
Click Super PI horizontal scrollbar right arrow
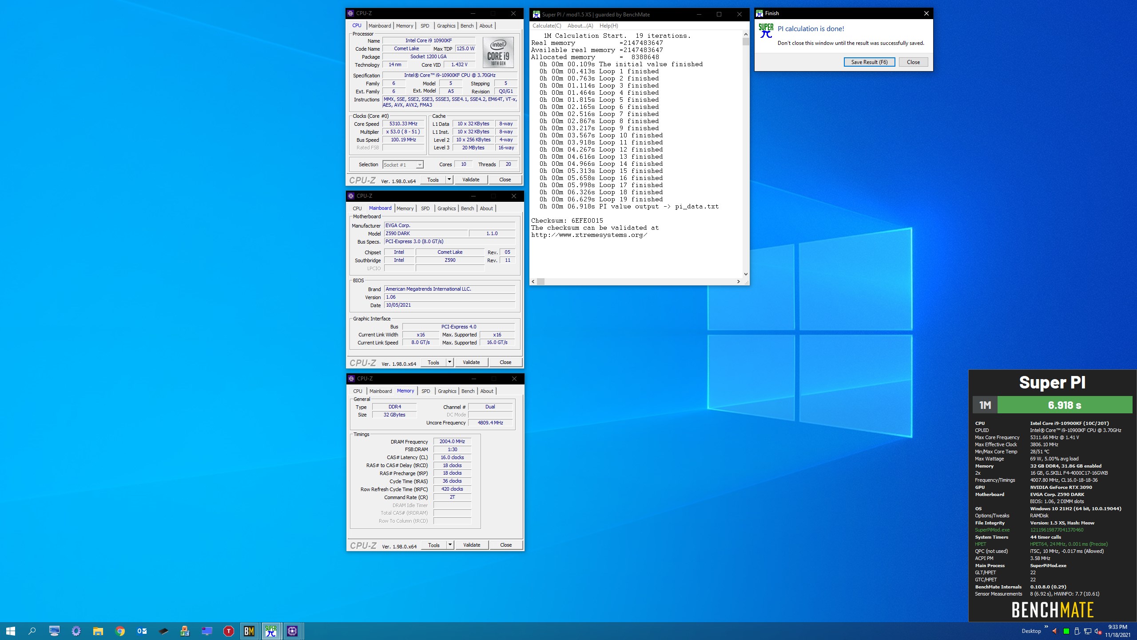738,282
